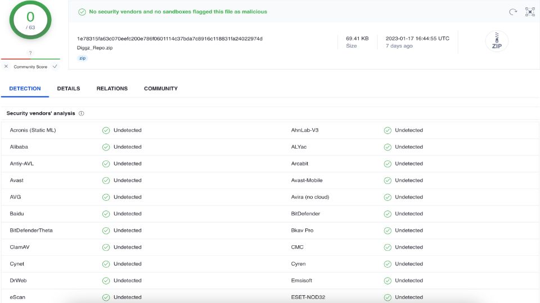
Task: Vote positive with the community score checkmark
Action: pyautogui.click(x=55, y=66)
